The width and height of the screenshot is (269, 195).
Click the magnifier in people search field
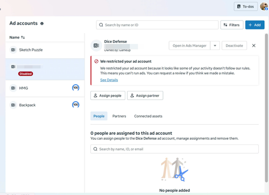tap(95, 149)
